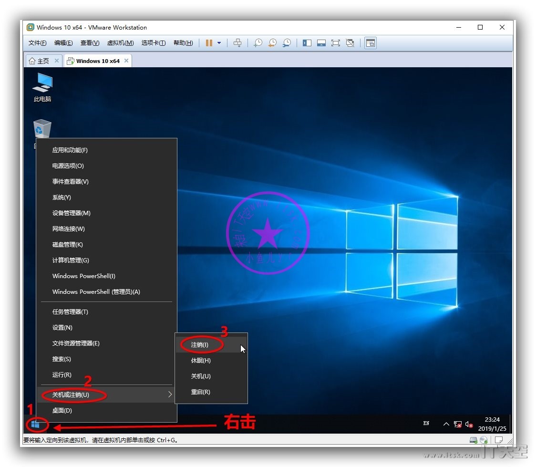
Task: Open 事件查看器(V) from the menu
Action: [x=107, y=182]
